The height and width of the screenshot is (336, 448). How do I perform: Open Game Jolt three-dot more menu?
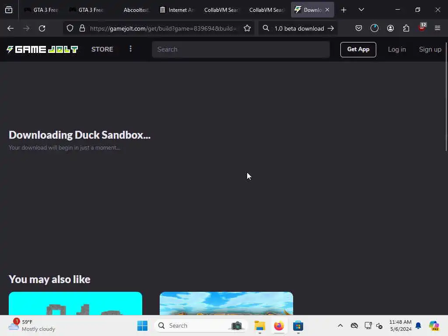[130, 49]
